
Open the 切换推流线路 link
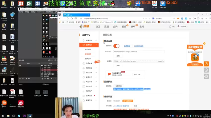(x=139, y=46)
